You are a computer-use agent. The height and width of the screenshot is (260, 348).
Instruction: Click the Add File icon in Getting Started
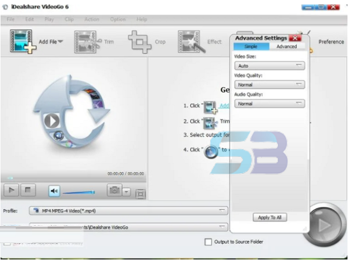[x=211, y=107]
